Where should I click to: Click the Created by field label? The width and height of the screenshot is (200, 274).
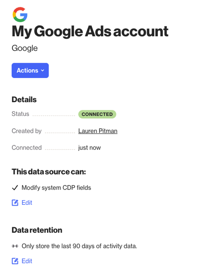tap(27, 131)
